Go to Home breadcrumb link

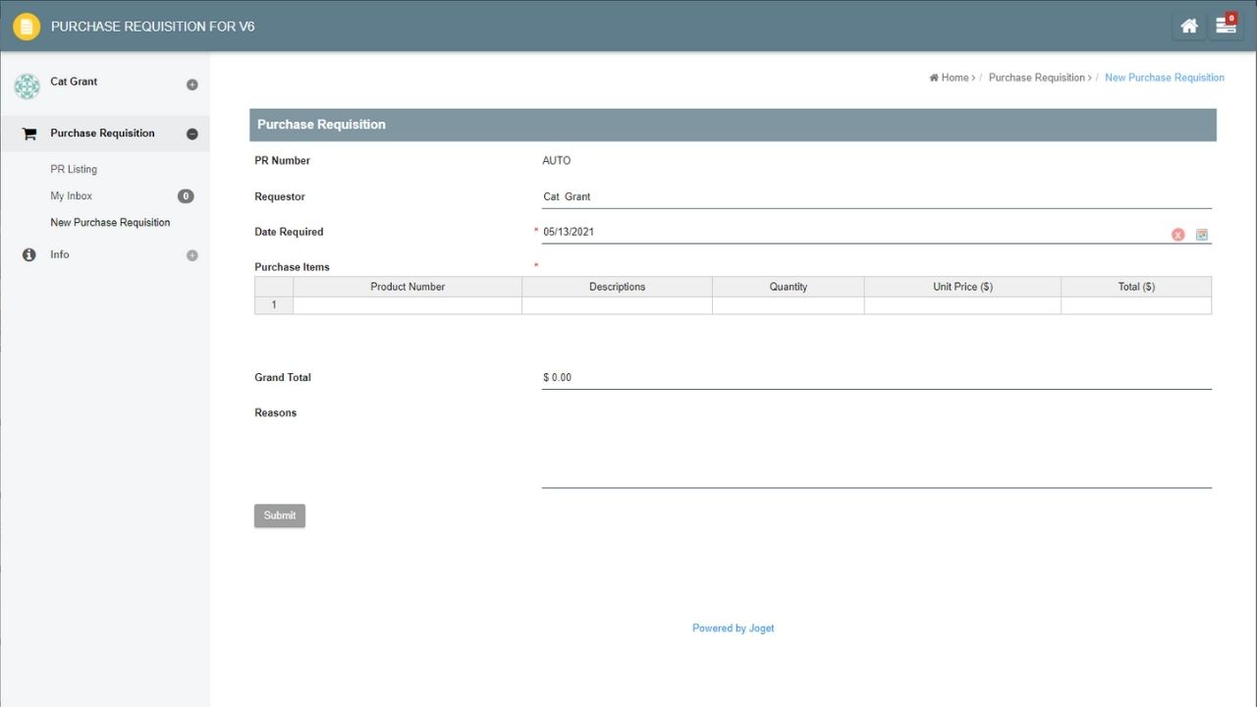pyautogui.click(x=954, y=78)
